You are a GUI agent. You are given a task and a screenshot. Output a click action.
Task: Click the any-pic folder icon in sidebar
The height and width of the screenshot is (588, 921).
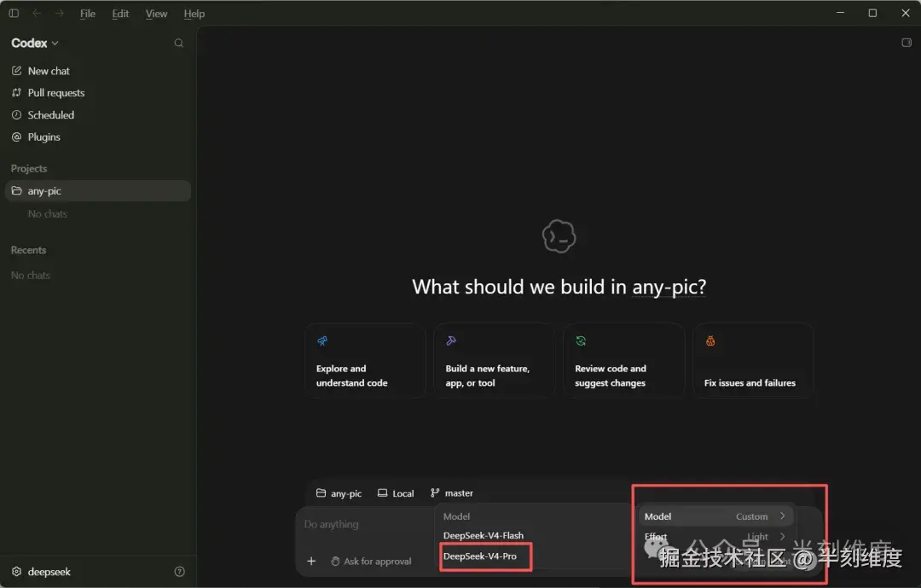tap(16, 191)
